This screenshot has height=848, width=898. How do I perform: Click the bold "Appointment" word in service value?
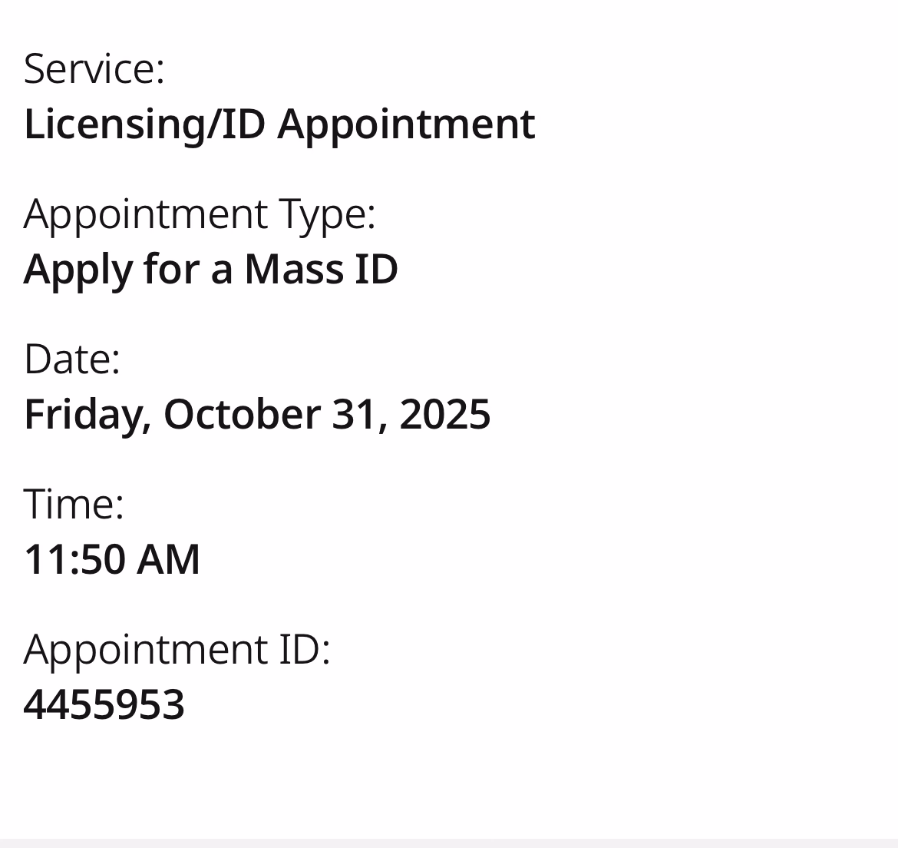(406, 124)
